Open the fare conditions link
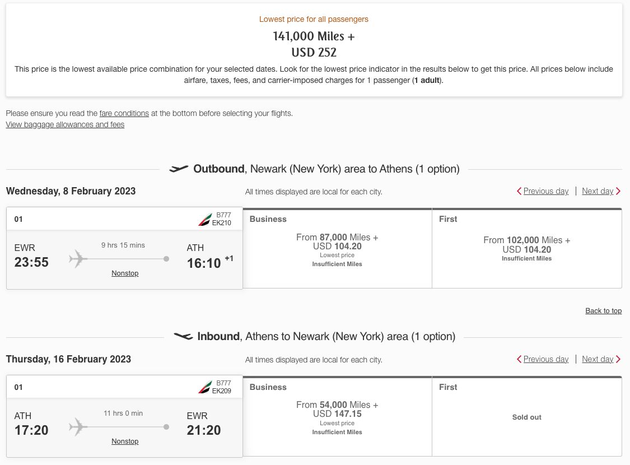The height and width of the screenshot is (465, 630). [x=124, y=113]
